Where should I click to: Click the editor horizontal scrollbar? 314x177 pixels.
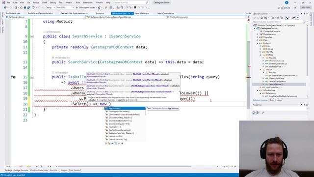[124, 166]
